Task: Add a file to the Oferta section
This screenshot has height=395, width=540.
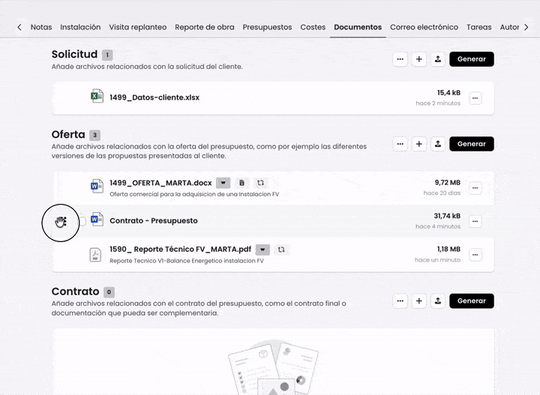Action: click(x=418, y=144)
